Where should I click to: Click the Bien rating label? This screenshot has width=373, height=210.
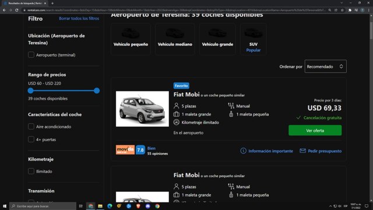152,148
